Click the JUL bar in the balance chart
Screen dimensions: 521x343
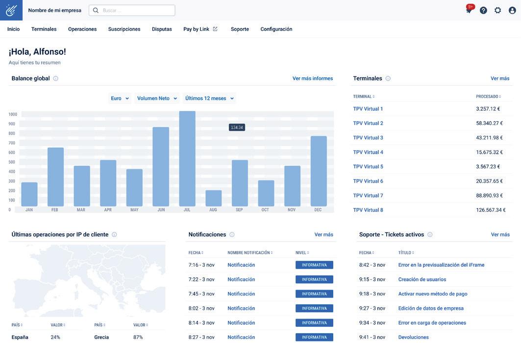pos(187,159)
